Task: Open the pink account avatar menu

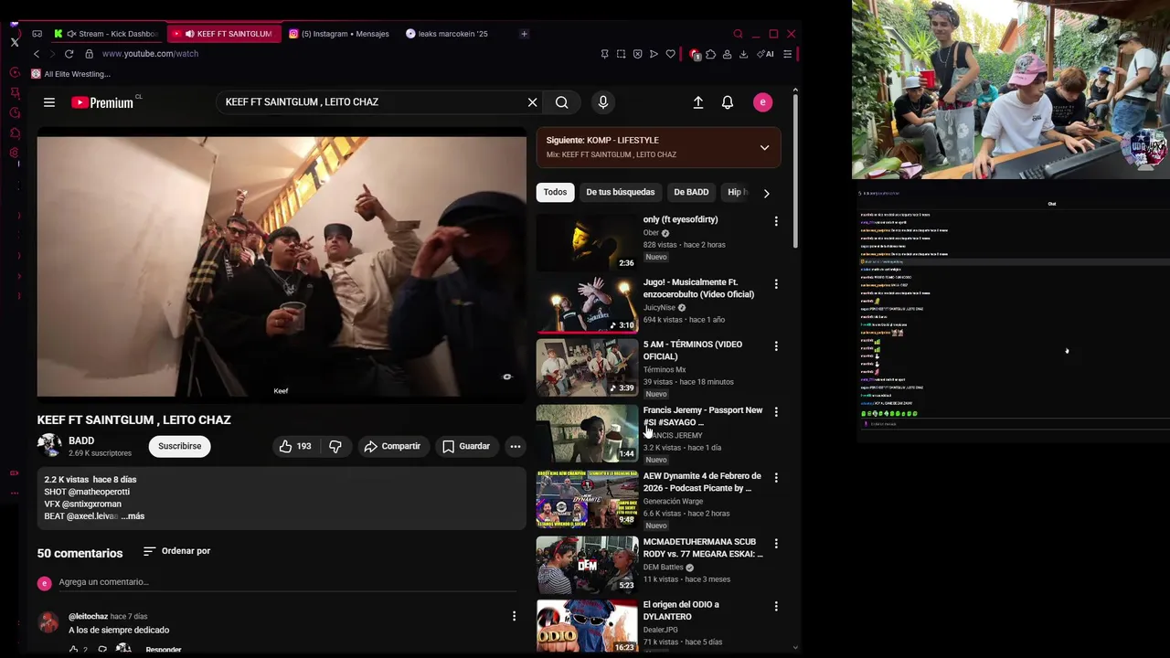Action: tap(762, 102)
